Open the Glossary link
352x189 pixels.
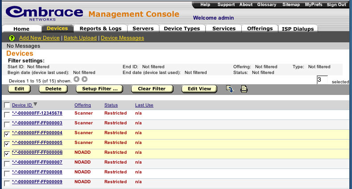click(x=267, y=4)
